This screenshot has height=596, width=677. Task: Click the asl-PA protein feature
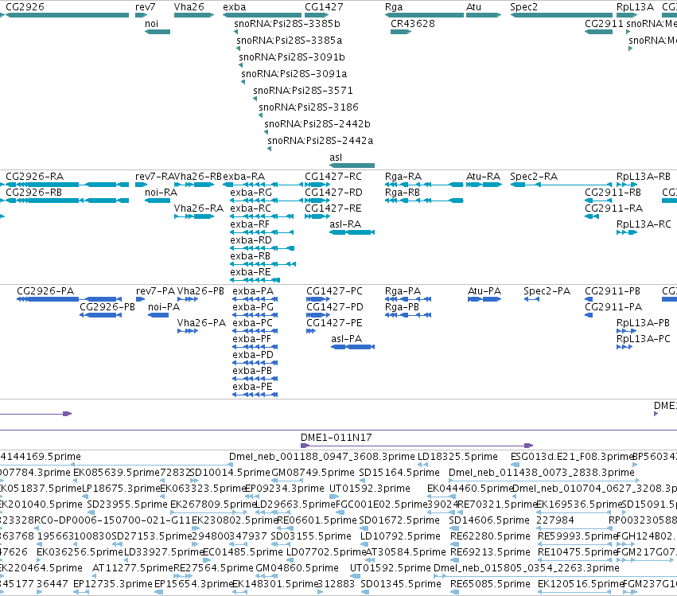(352, 347)
